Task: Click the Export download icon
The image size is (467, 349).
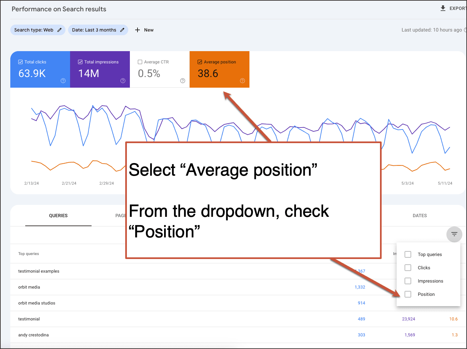Action: coord(443,8)
